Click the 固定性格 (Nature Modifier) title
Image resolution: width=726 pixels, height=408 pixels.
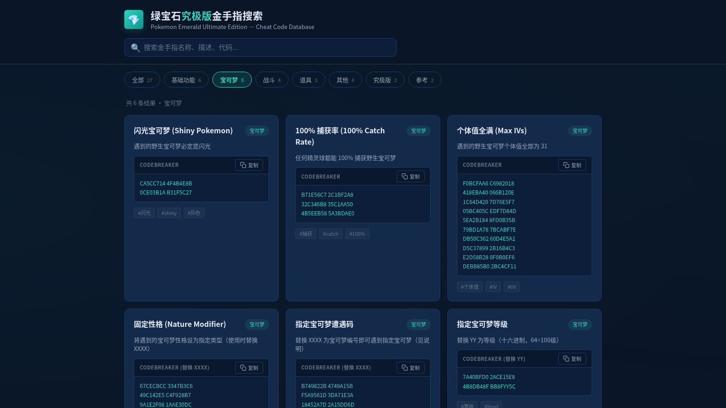[180, 324]
